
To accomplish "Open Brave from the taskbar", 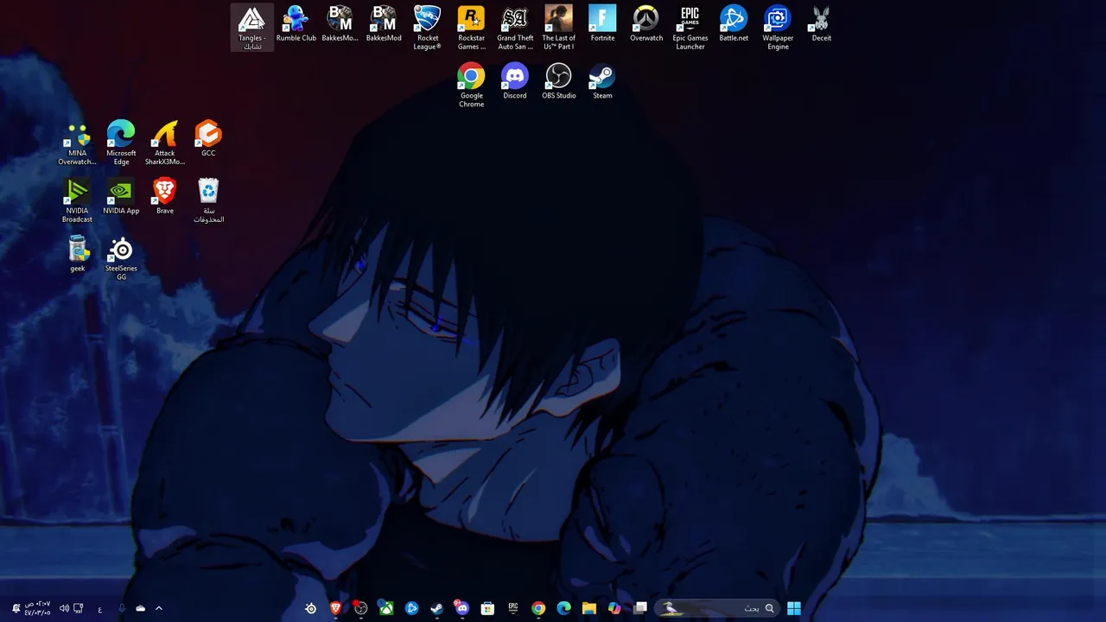I will [336, 608].
